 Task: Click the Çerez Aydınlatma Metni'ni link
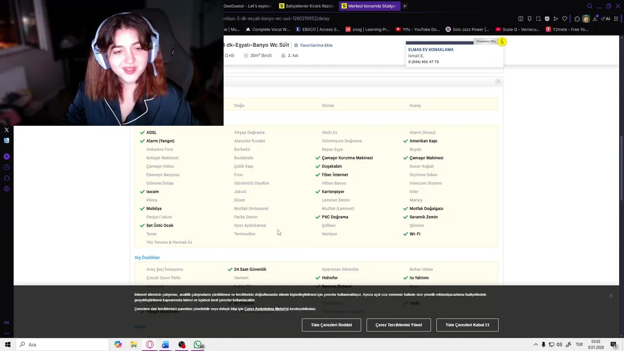tap(266, 309)
